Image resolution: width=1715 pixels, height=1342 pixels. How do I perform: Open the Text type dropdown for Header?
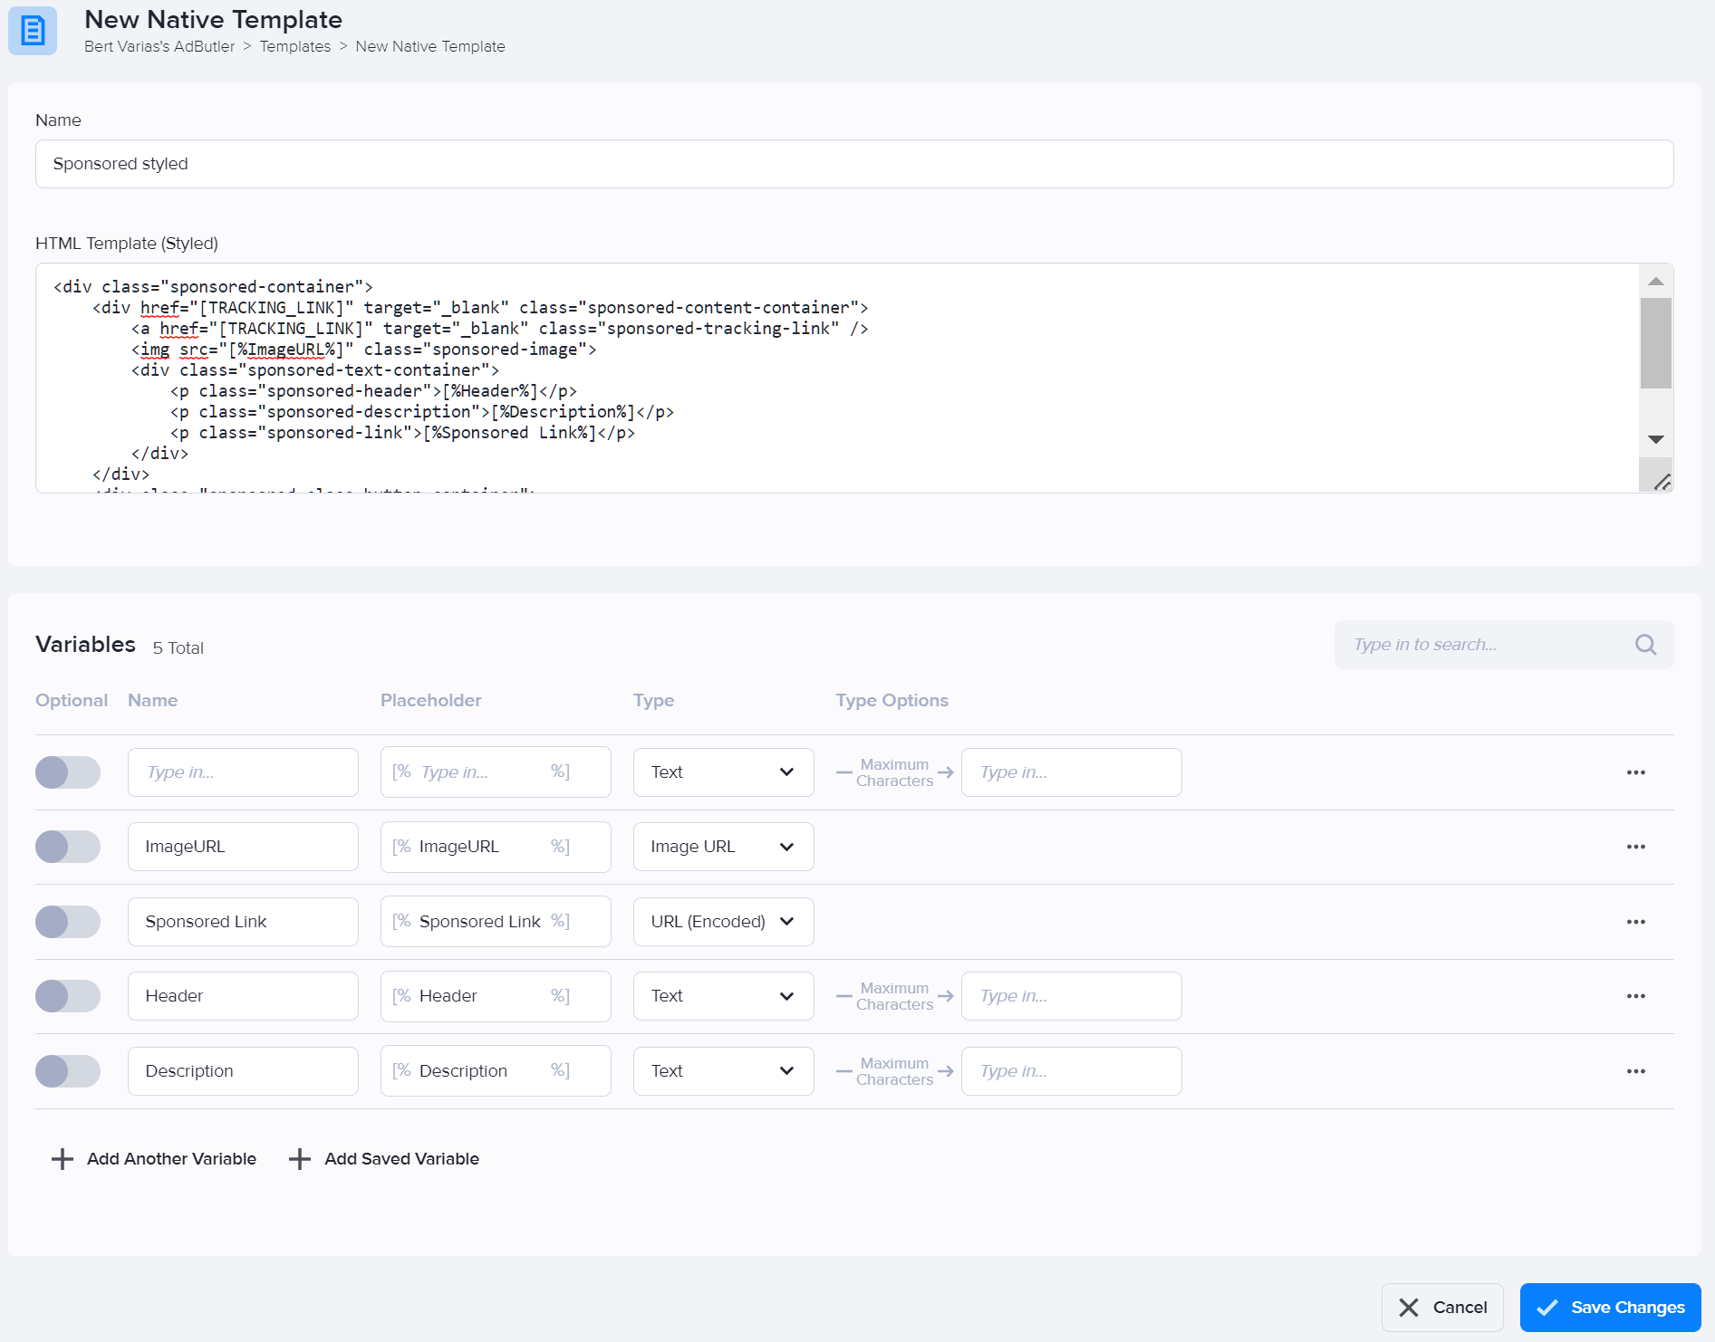(x=722, y=995)
